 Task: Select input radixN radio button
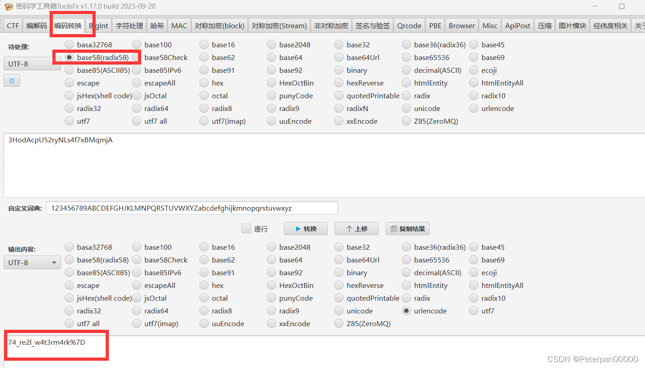(x=339, y=108)
